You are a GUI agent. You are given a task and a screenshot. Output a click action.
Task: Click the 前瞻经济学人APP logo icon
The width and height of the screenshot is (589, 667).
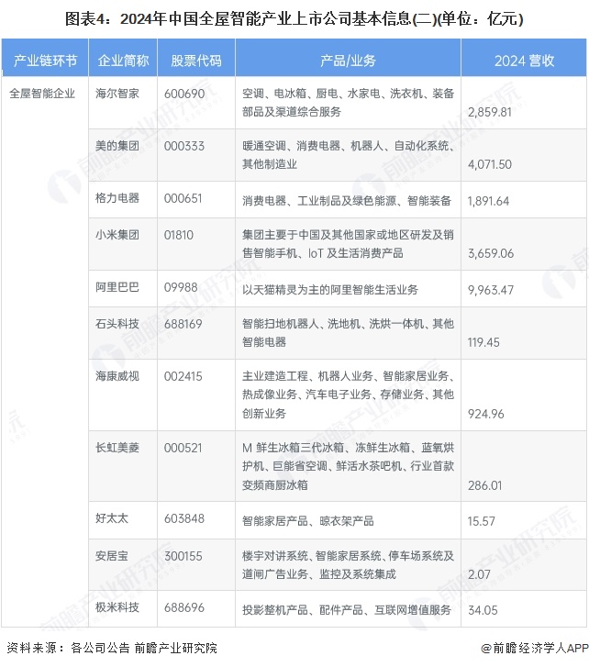click(482, 648)
